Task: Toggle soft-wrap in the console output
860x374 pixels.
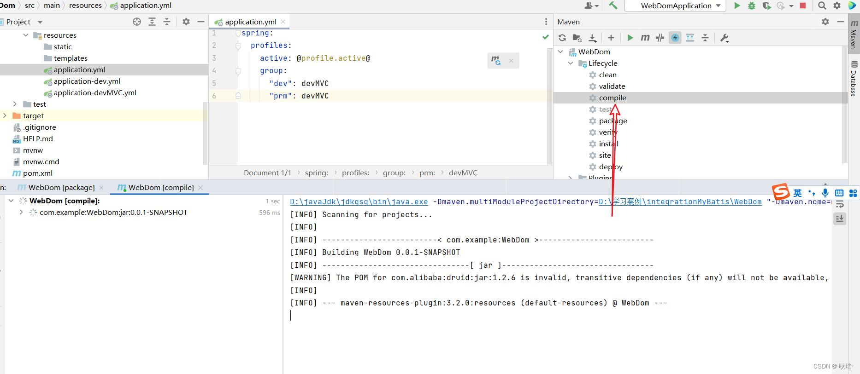Action: click(840, 204)
